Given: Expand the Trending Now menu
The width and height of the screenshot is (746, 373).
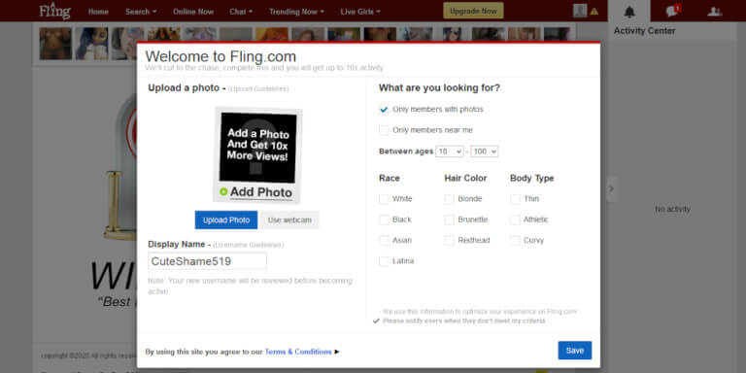Looking at the screenshot, I should [296, 12].
